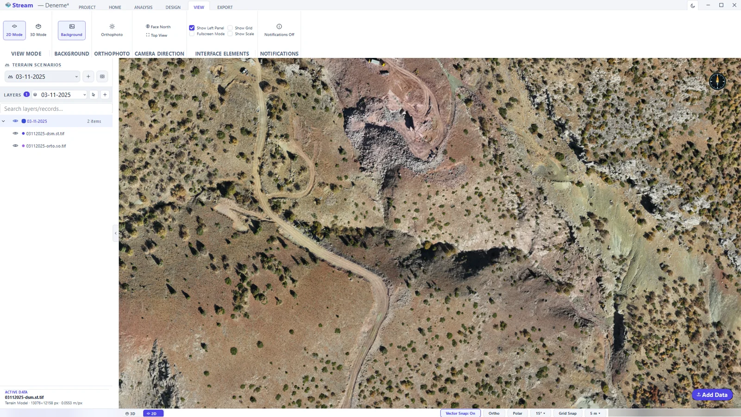Enable Show Scale checkbox
741x417 pixels.
coord(230,34)
